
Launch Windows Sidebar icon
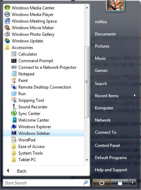14,133
